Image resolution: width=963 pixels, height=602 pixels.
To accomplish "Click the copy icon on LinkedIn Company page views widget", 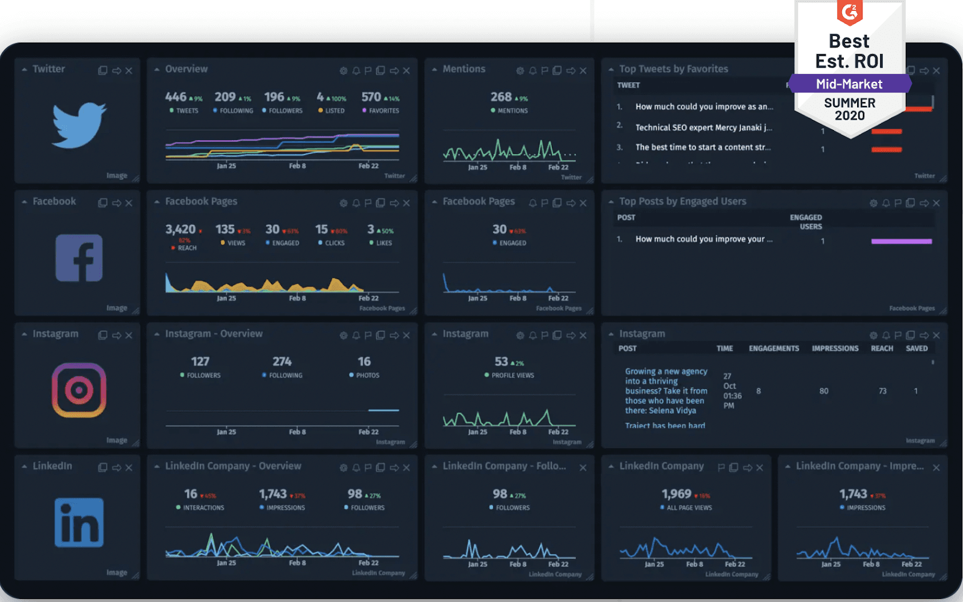I will (734, 468).
